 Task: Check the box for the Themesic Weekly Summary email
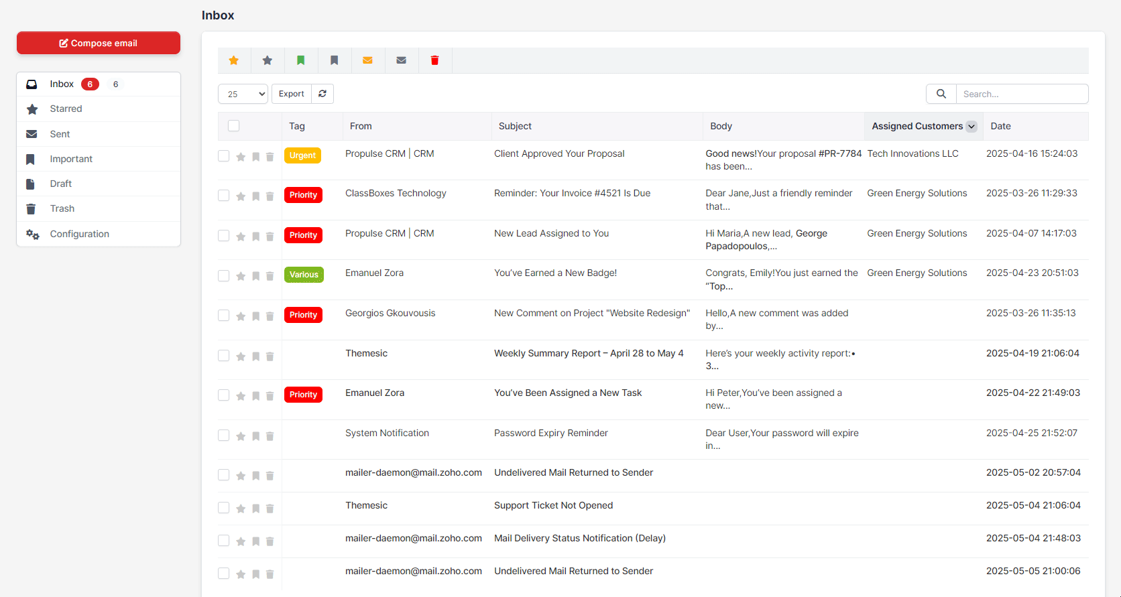pyautogui.click(x=224, y=356)
